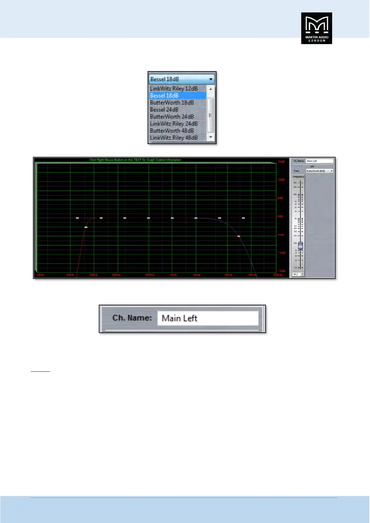
Task: Click the filter list scrollbar up arrow
Action: tap(211, 89)
